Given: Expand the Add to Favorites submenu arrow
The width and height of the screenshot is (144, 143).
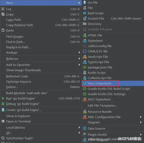Looking at the screenshot, I should [79, 65].
